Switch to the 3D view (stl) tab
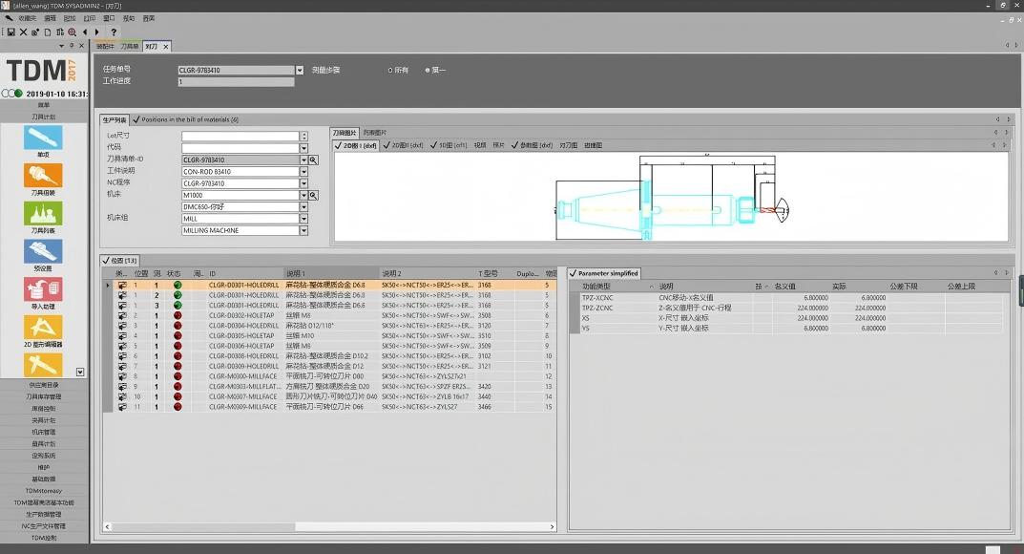Viewport: 1024px width, 554px height. pos(449,145)
